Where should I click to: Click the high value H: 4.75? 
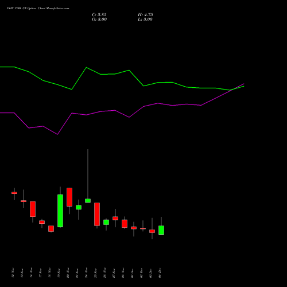coord(145,15)
